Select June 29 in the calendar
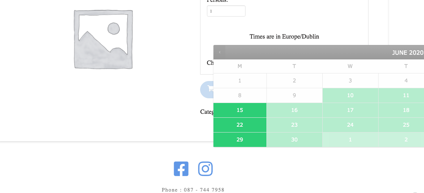 point(240,140)
